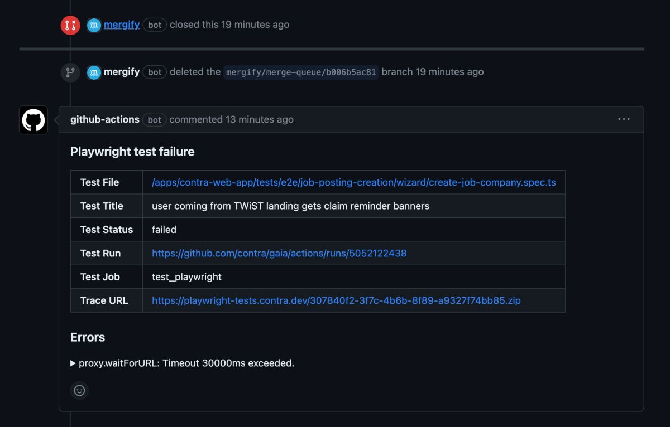The image size is (670, 427).
Task: Open the Playwright trace zip URL
Action: [336, 300]
